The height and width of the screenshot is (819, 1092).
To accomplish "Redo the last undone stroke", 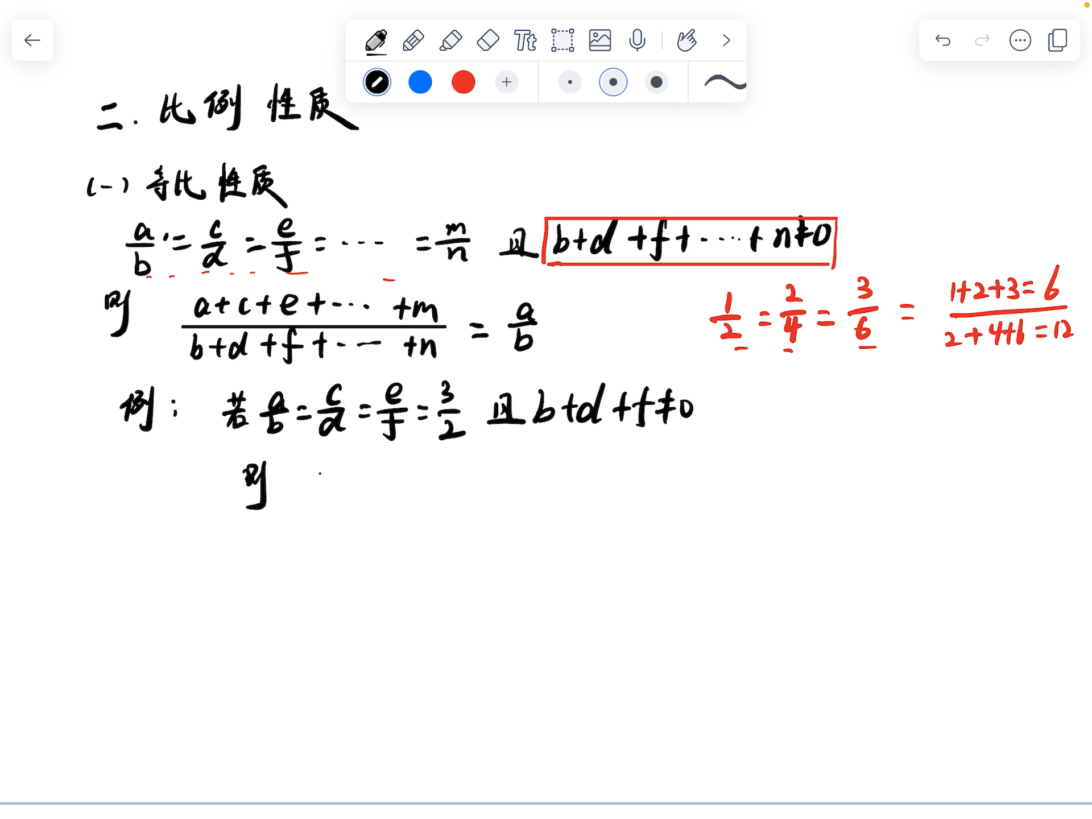I will [x=982, y=40].
